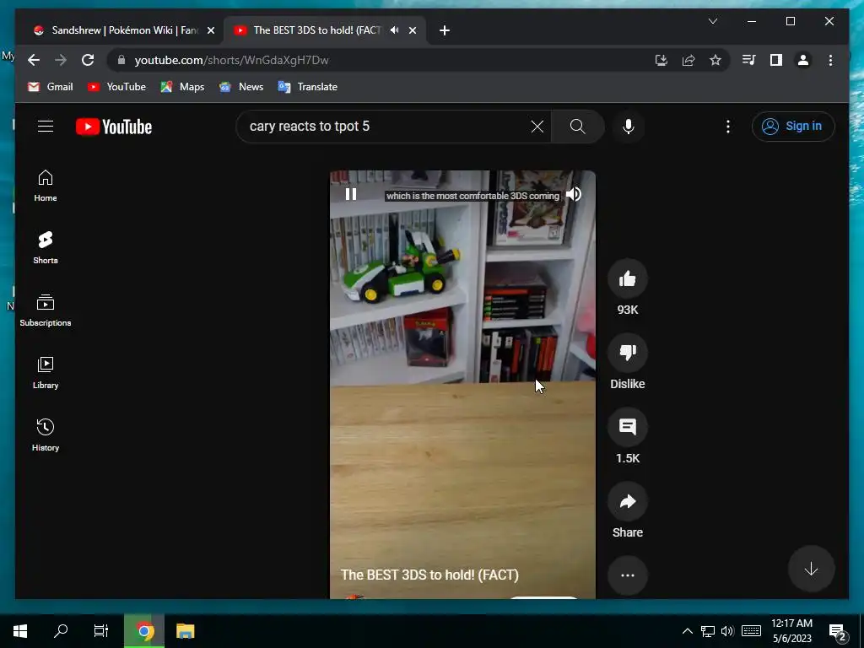
Task: Toggle Chrome side panel
Action: [776, 60]
